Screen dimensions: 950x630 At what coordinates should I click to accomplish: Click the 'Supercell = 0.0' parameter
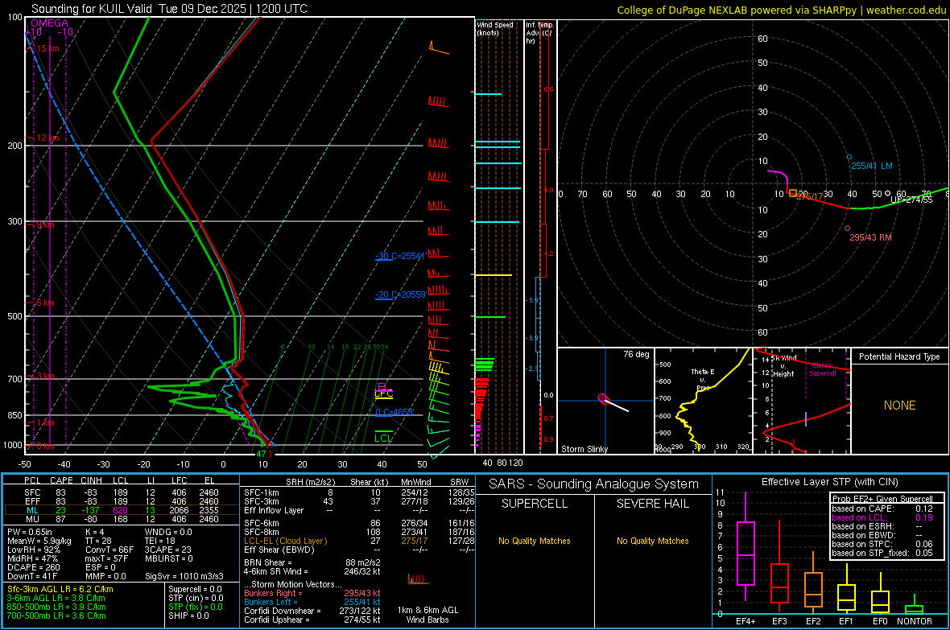(x=195, y=589)
